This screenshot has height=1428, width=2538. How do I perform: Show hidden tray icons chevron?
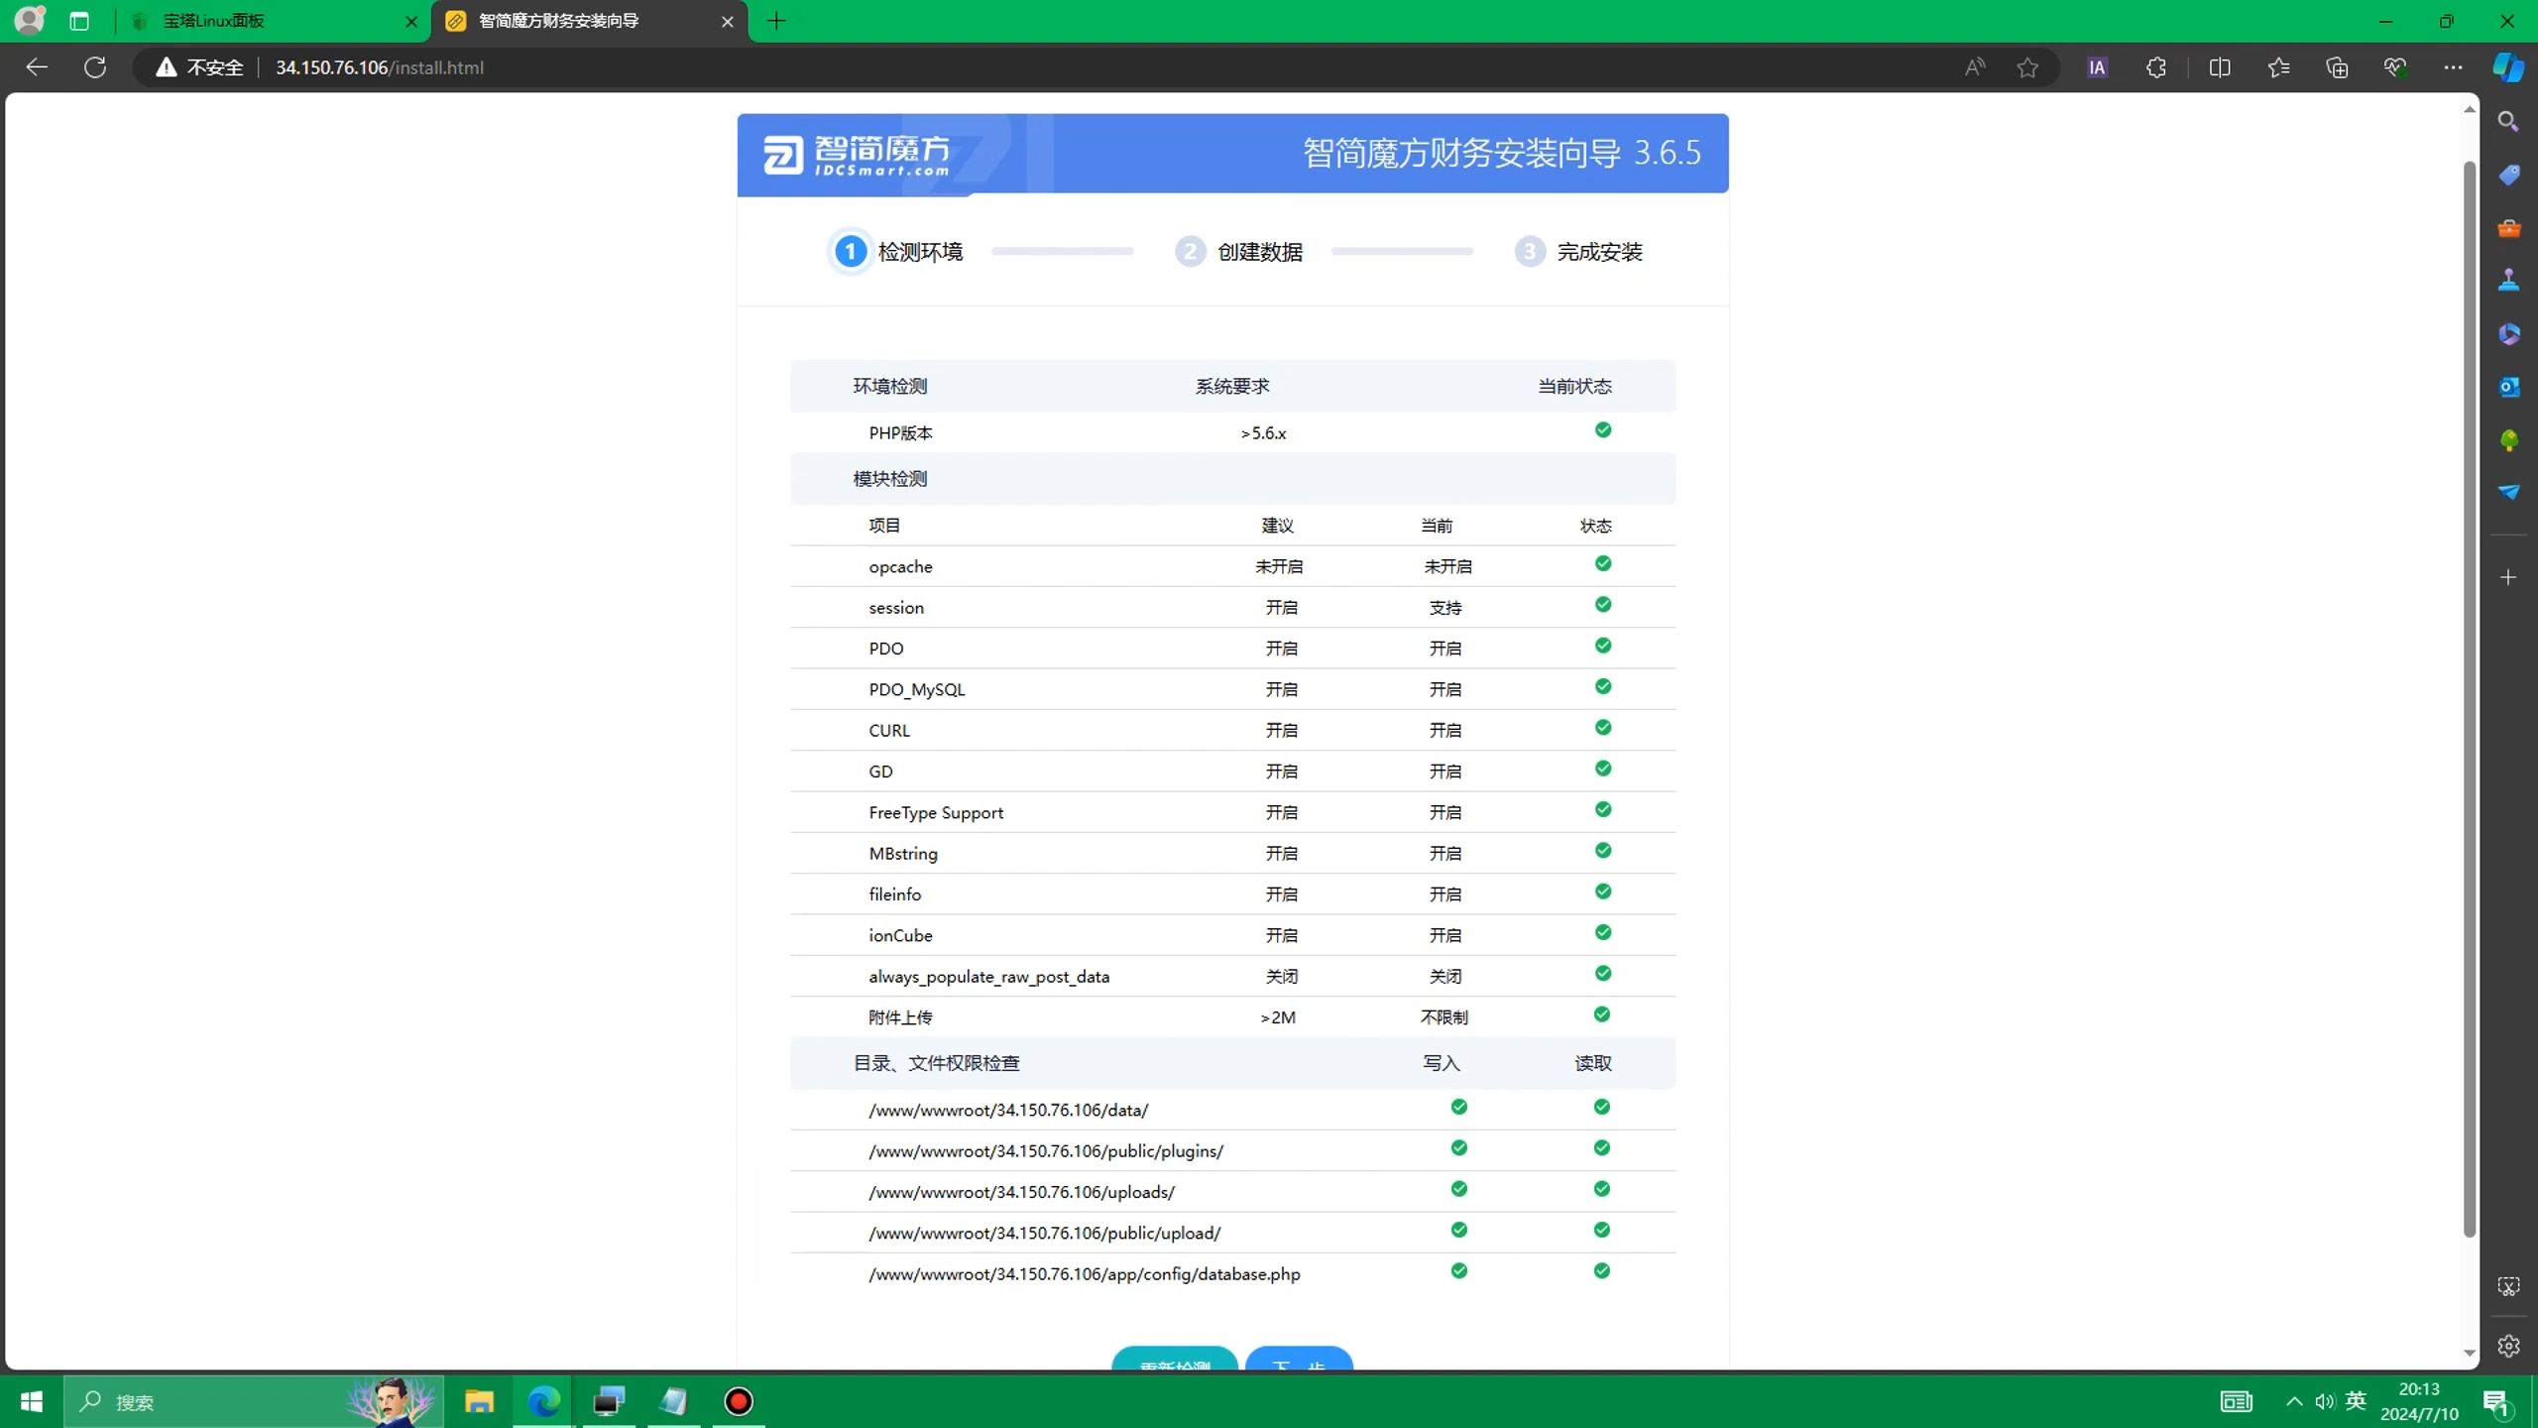pos(2294,1401)
